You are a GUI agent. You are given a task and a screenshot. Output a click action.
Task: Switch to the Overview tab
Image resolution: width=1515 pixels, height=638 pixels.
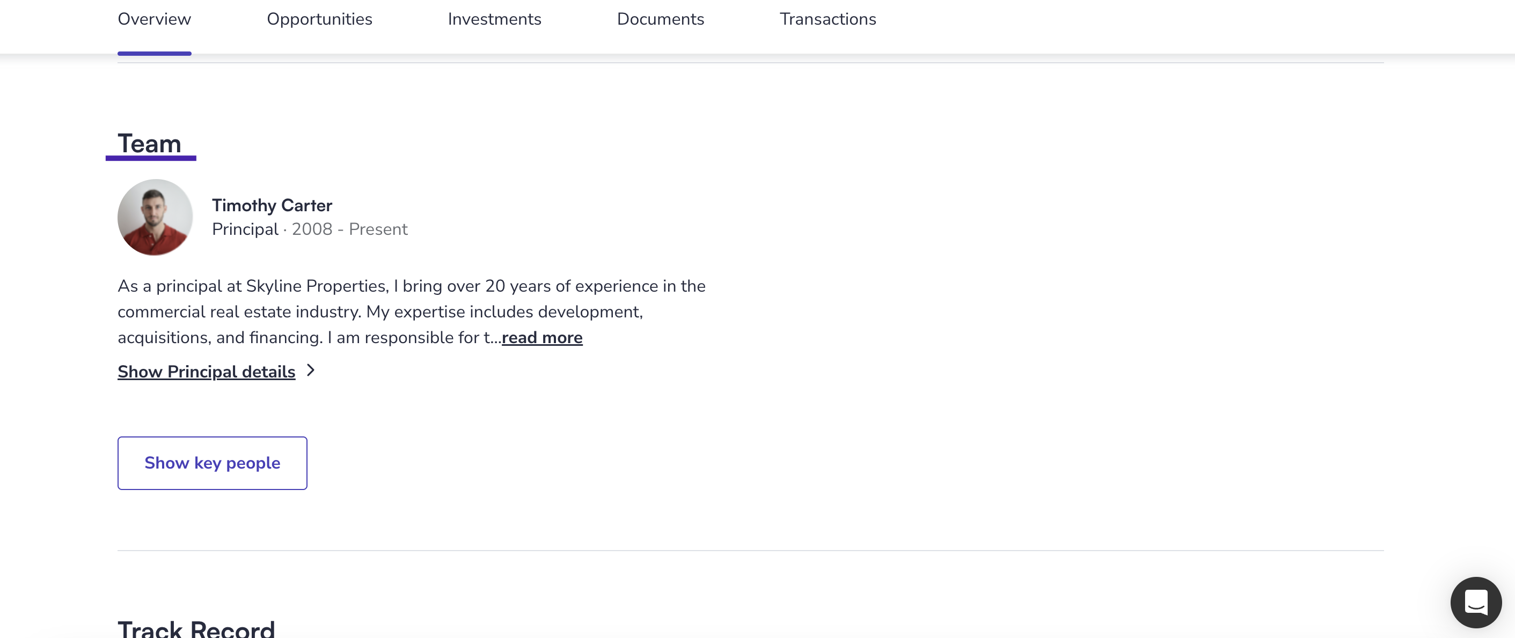154,19
